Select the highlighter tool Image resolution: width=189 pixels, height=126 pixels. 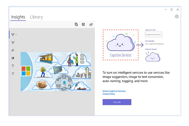[13, 42]
